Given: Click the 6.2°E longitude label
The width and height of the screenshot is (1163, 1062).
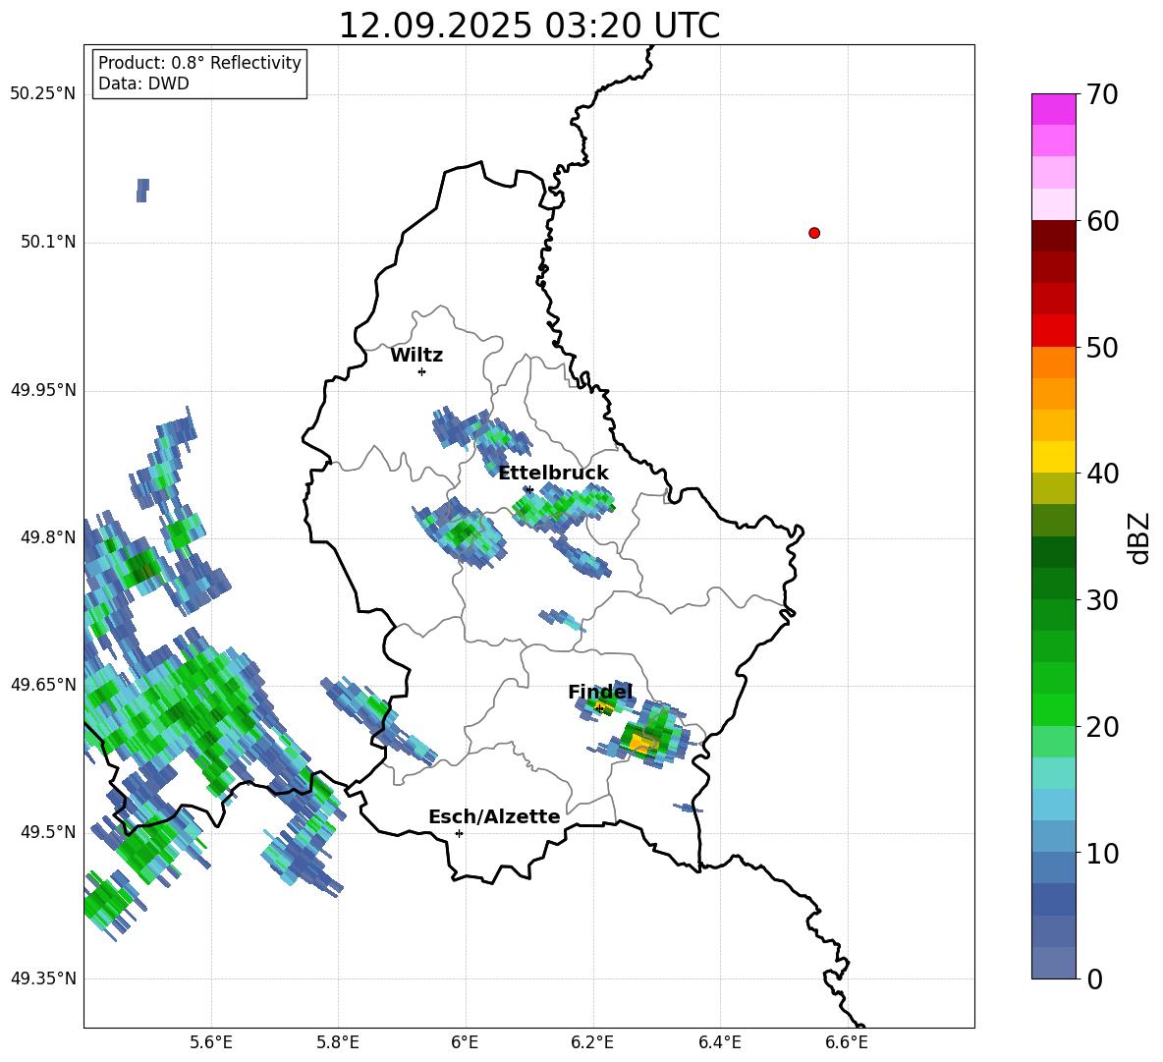Looking at the screenshot, I should [592, 1043].
